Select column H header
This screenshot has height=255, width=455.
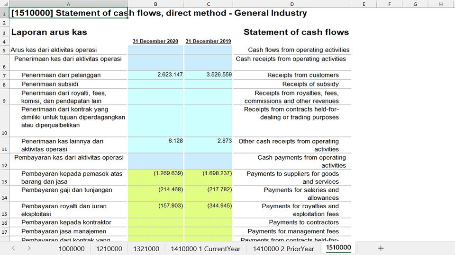(x=441, y=4)
